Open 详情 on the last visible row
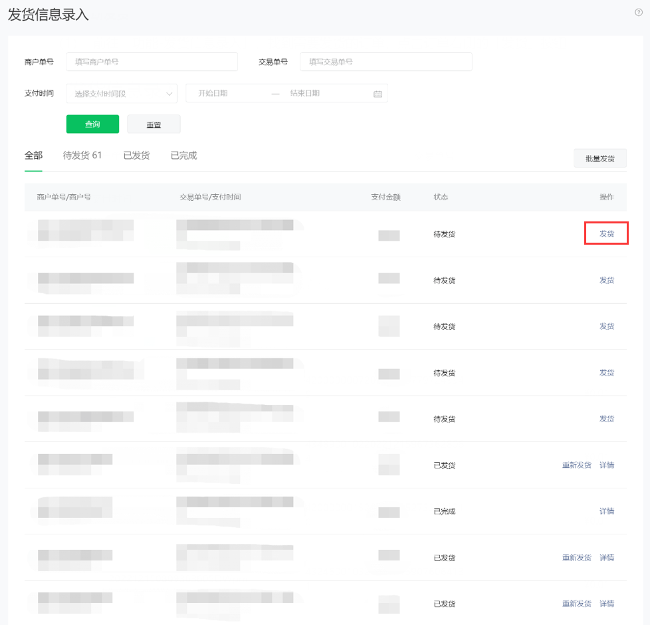 coord(606,604)
